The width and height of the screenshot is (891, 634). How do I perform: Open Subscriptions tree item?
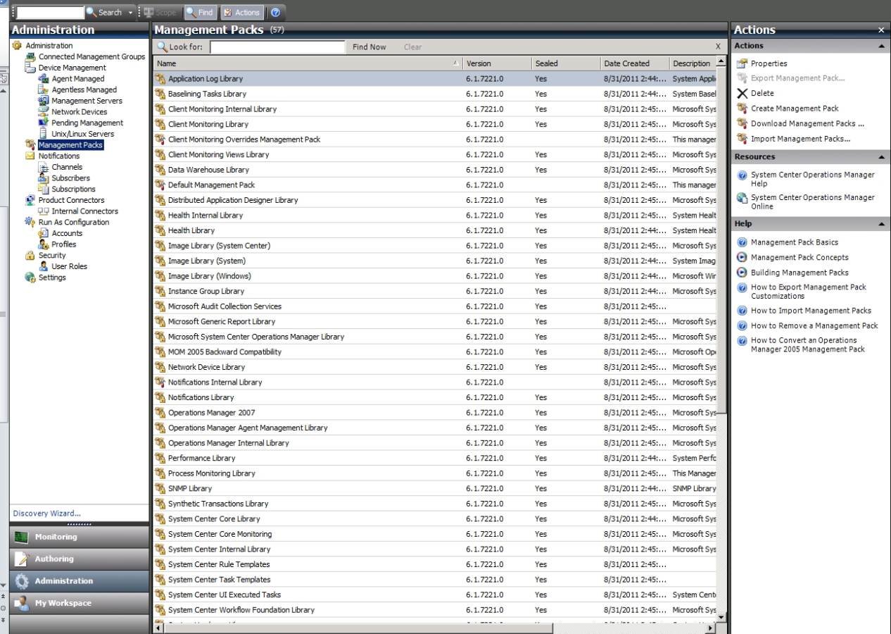pos(73,189)
